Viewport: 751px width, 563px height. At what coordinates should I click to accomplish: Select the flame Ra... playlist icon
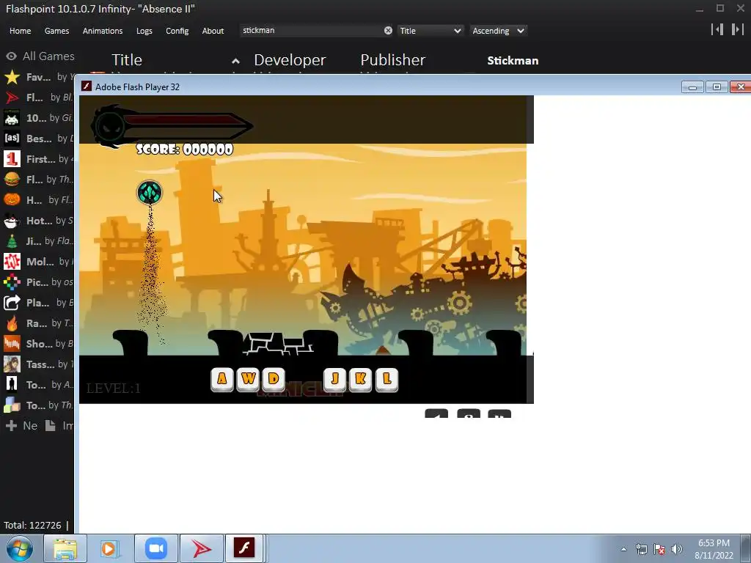(x=12, y=323)
